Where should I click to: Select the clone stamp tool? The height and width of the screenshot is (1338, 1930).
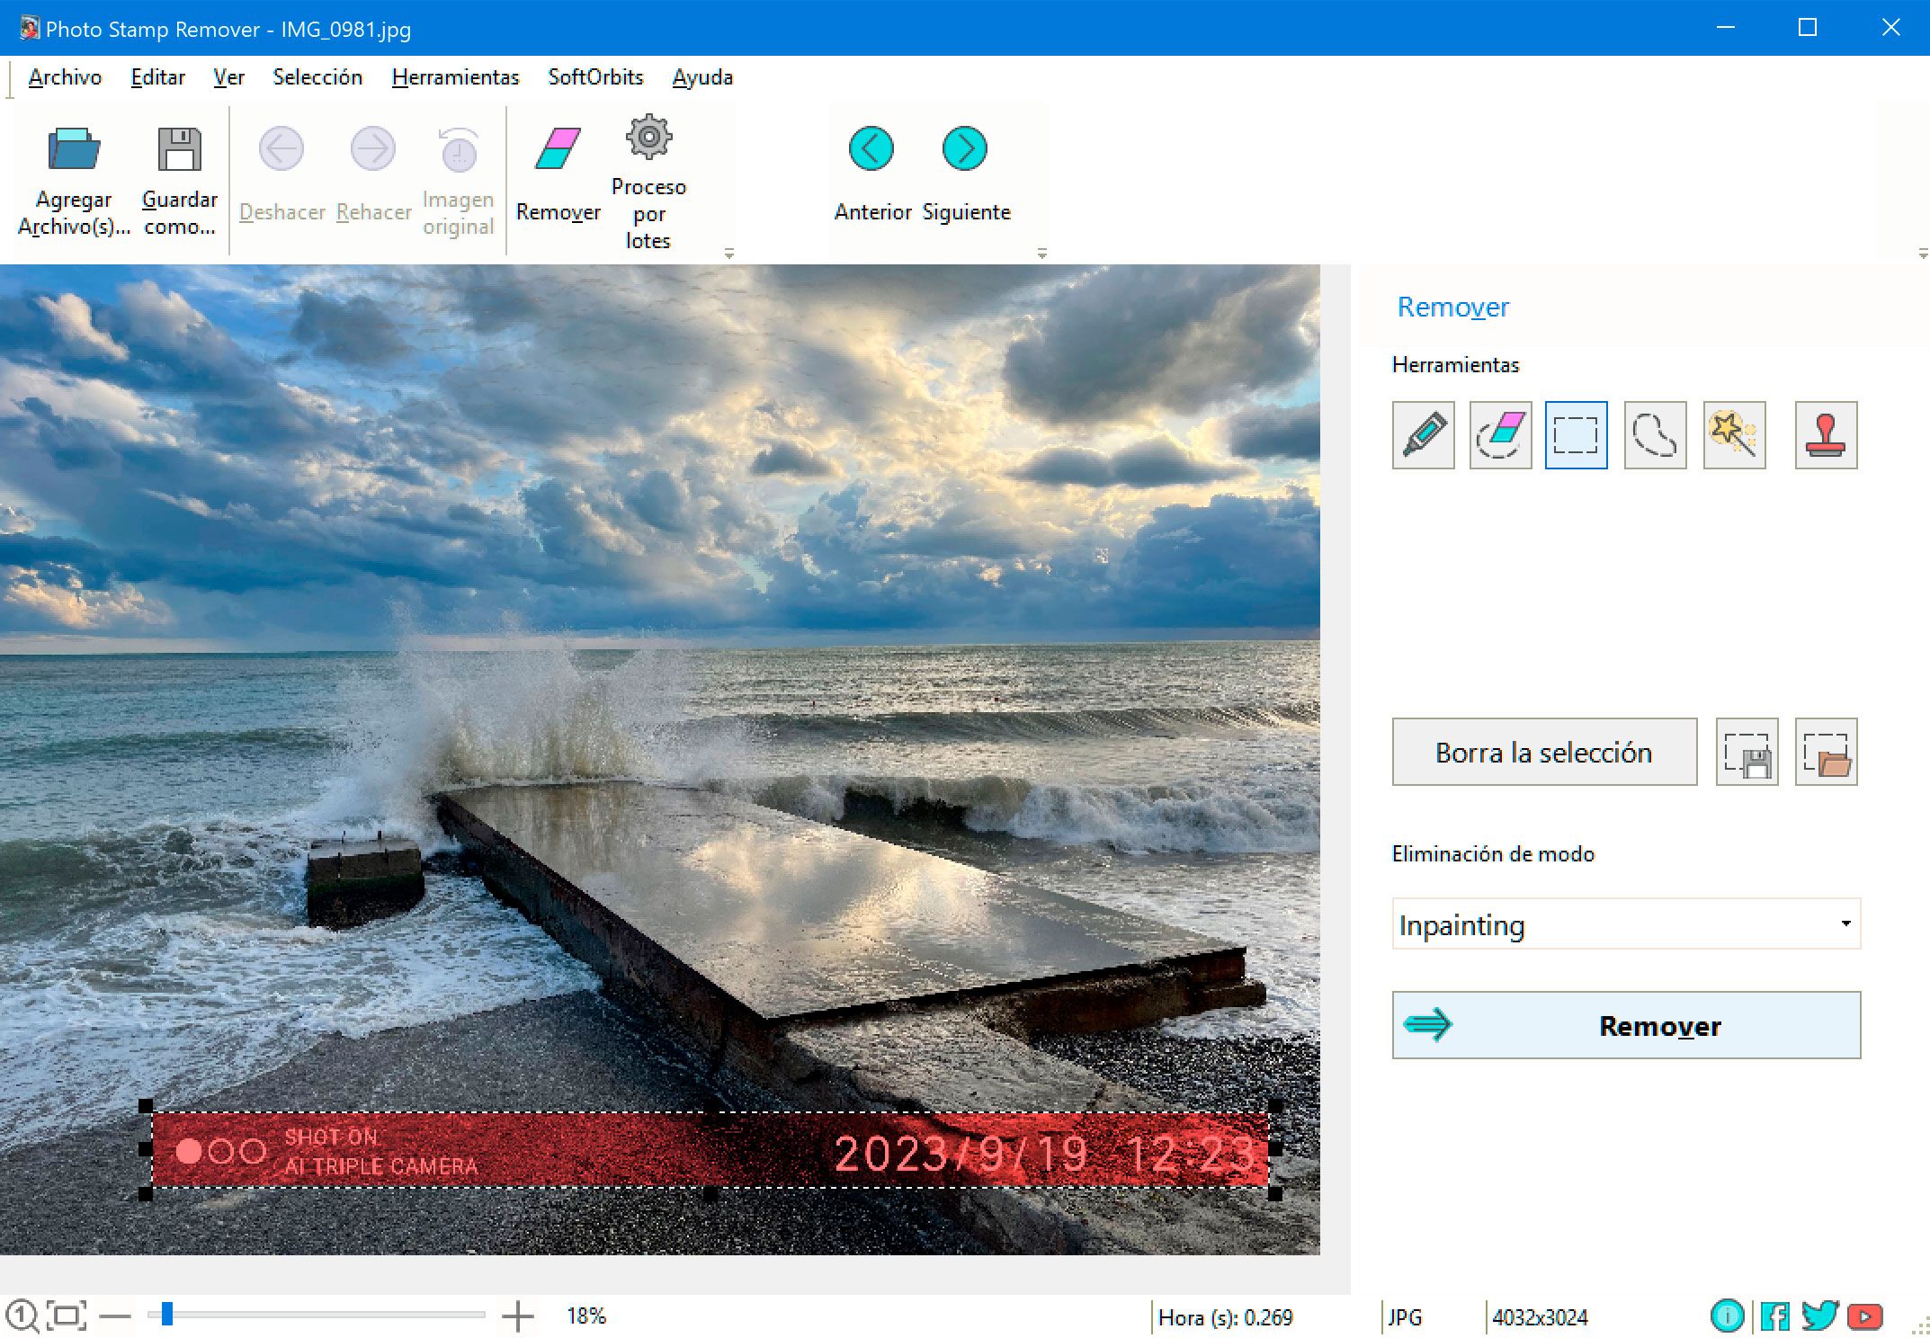coord(1827,435)
